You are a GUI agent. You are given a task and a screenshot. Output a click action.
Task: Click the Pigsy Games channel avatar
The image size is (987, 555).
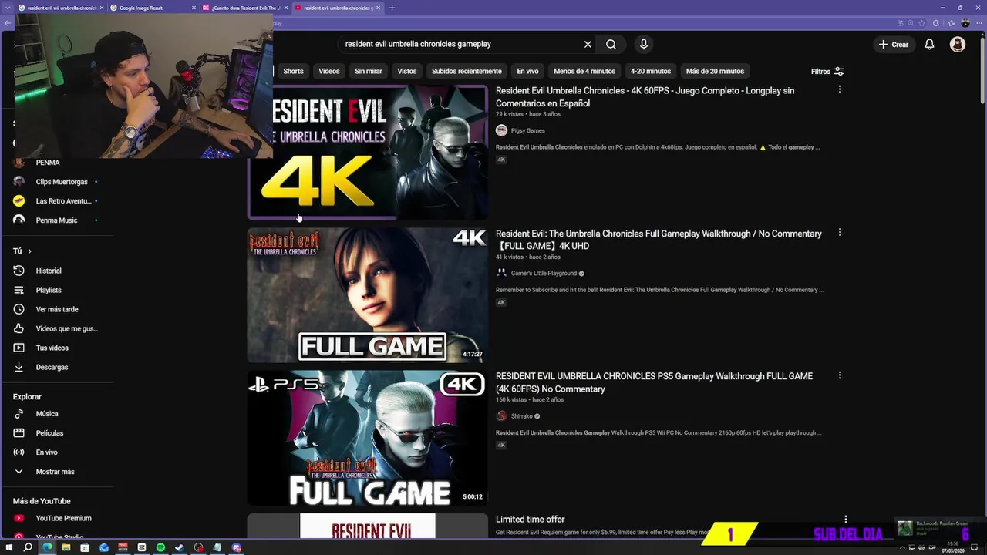click(x=501, y=130)
